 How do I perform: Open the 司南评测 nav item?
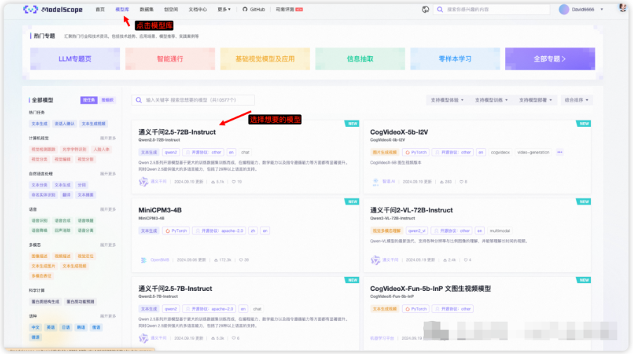coord(289,9)
